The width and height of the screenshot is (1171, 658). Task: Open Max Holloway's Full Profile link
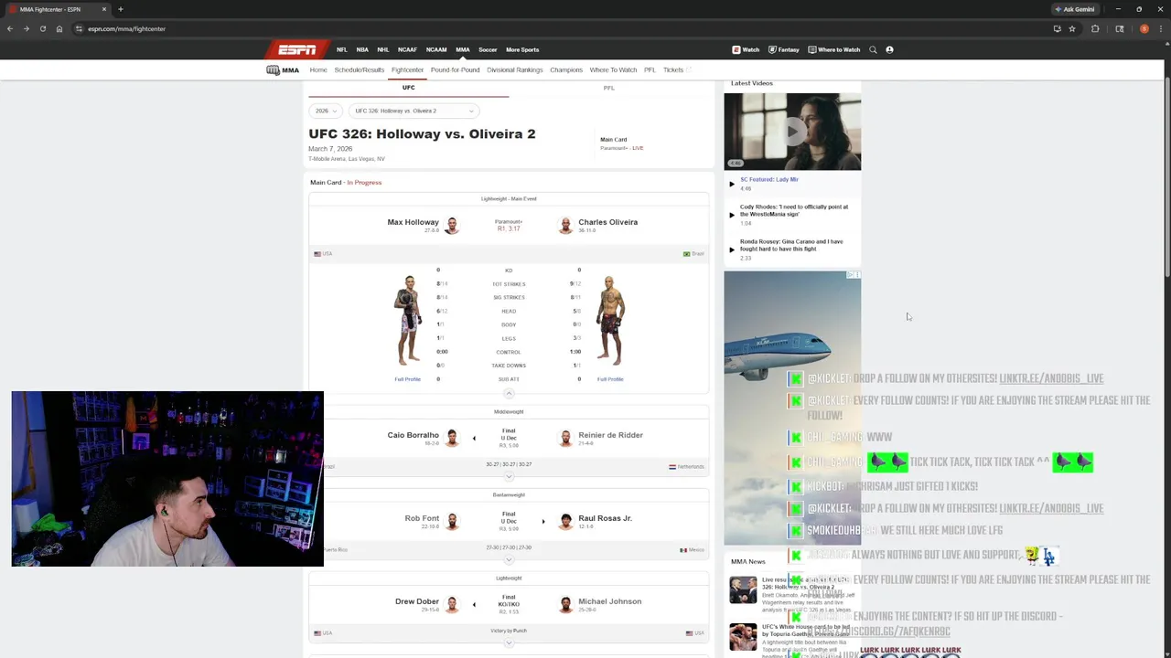pyautogui.click(x=408, y=379)
